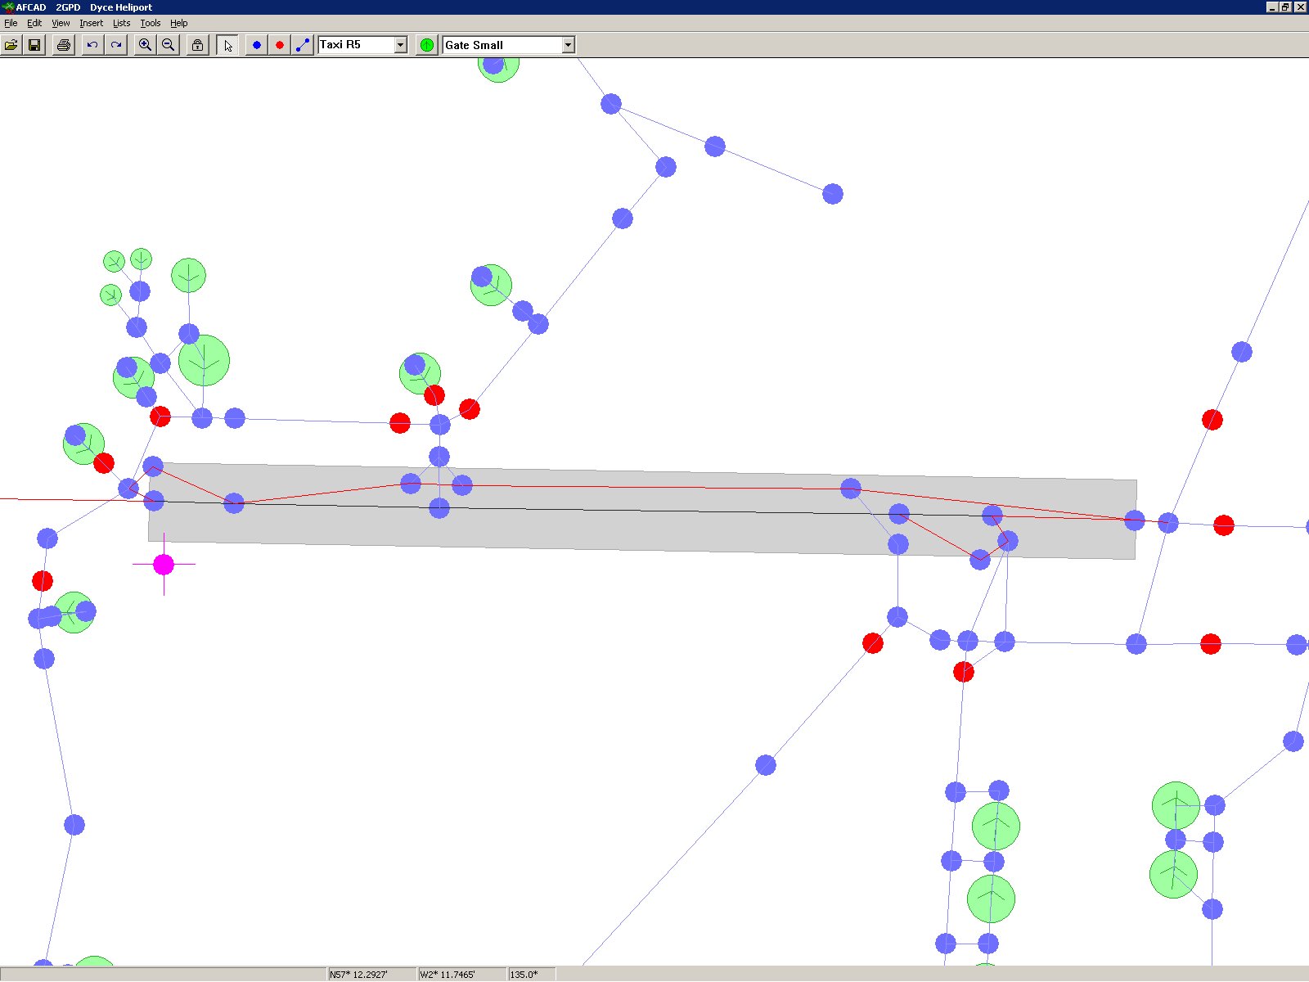Zoom out with the magnifier minus icon
The image size is (1309, 982).
[169, 45]
